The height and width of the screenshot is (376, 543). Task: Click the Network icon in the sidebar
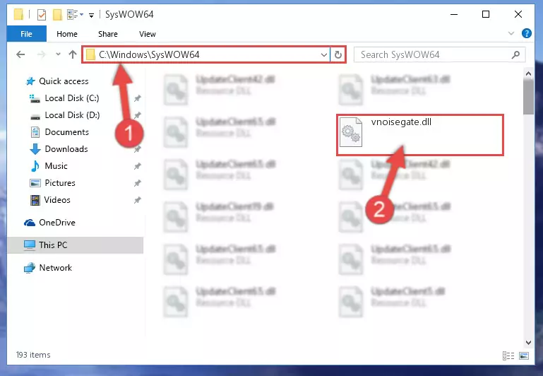pos(30,268)
